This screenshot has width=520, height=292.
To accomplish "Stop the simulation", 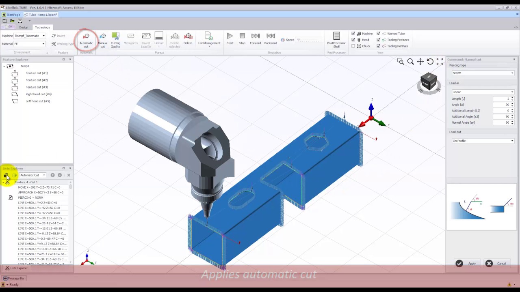I will point(242,39).
